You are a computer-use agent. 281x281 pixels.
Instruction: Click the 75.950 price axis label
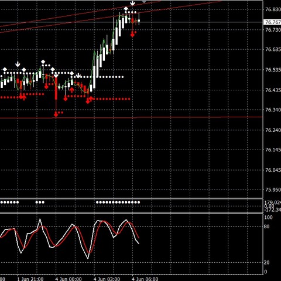click(x=273, y=189)
